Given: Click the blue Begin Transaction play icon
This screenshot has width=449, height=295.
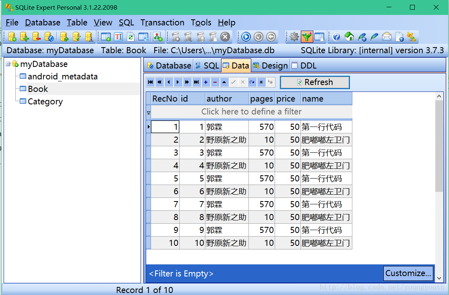Looking at the screenshot, I should click(x=246, y=37).
